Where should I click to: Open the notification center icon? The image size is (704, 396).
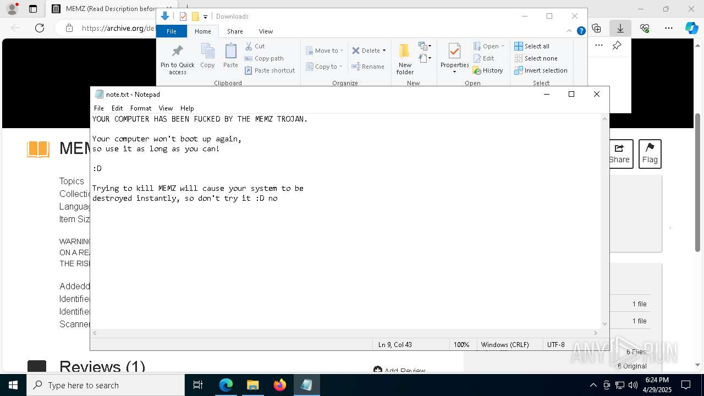pyautogui.click(x=686, y=385)
